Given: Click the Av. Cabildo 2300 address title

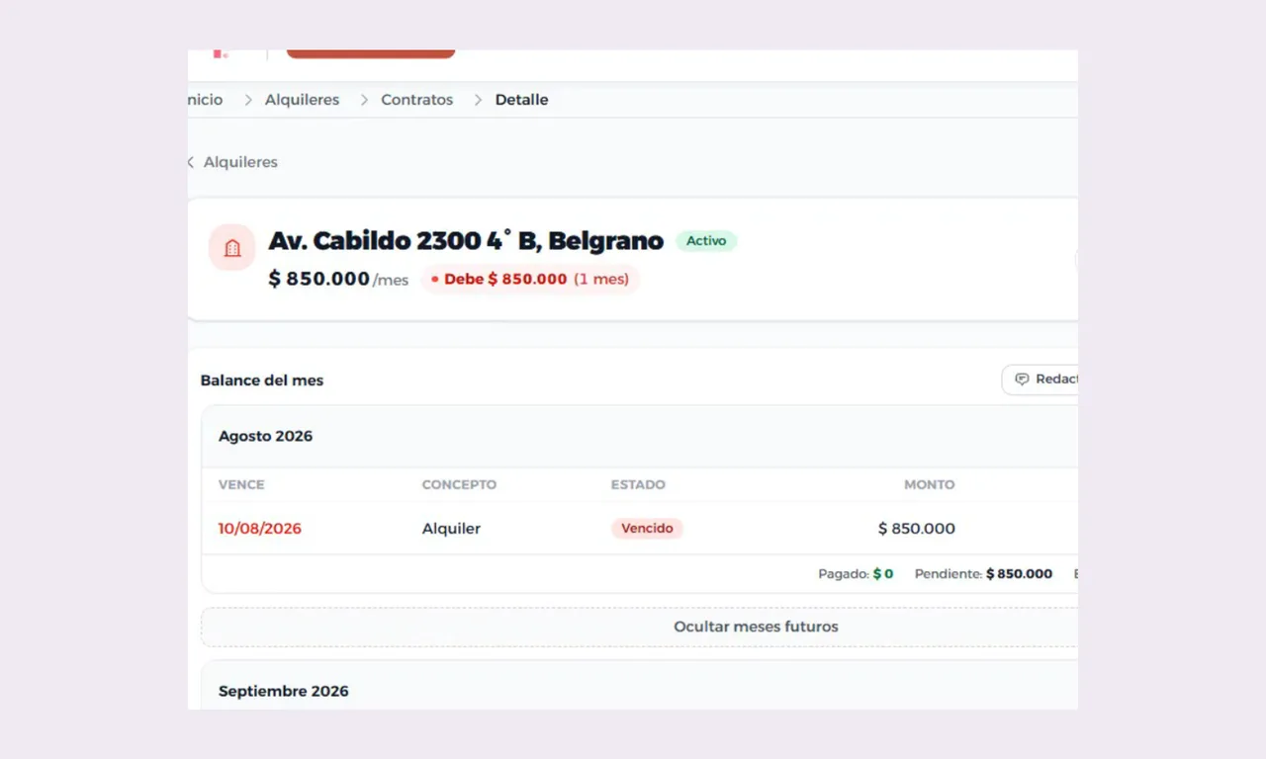Looking at the screenshot, I should [466, 241].
